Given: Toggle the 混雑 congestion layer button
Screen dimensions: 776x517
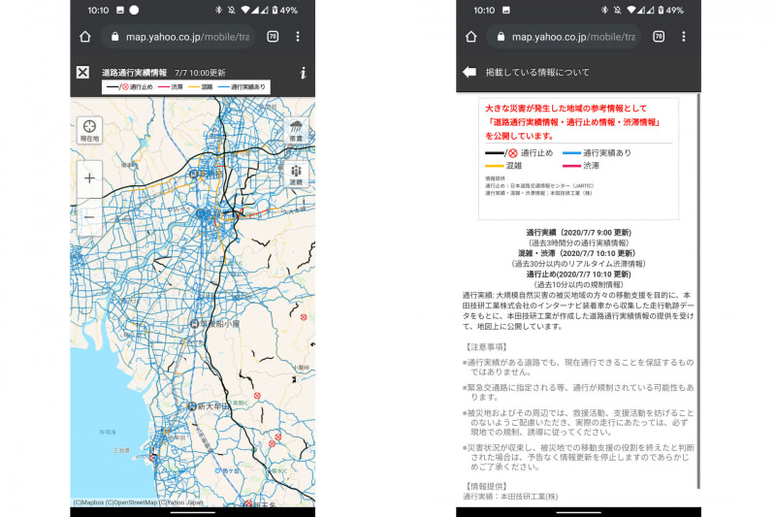Looking at the screenshot, I should tap(296, 175).
